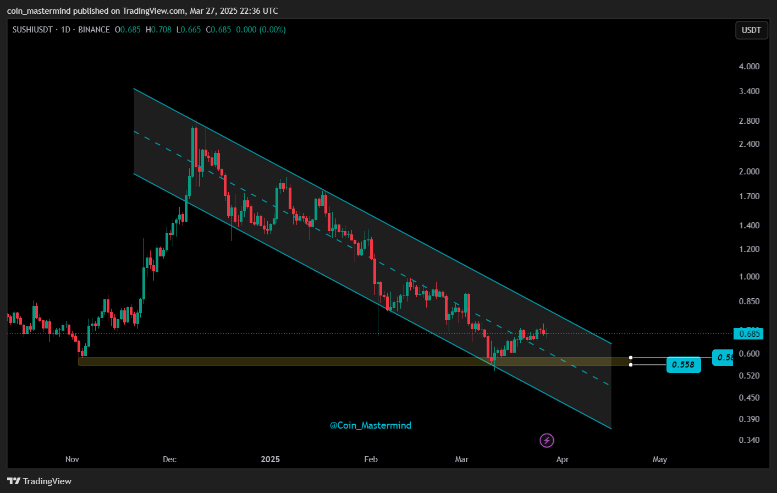Click the 0.685 current price tag
Viewport: 777px width, 493px height.
pyautogui.click(x=748, y=333)
